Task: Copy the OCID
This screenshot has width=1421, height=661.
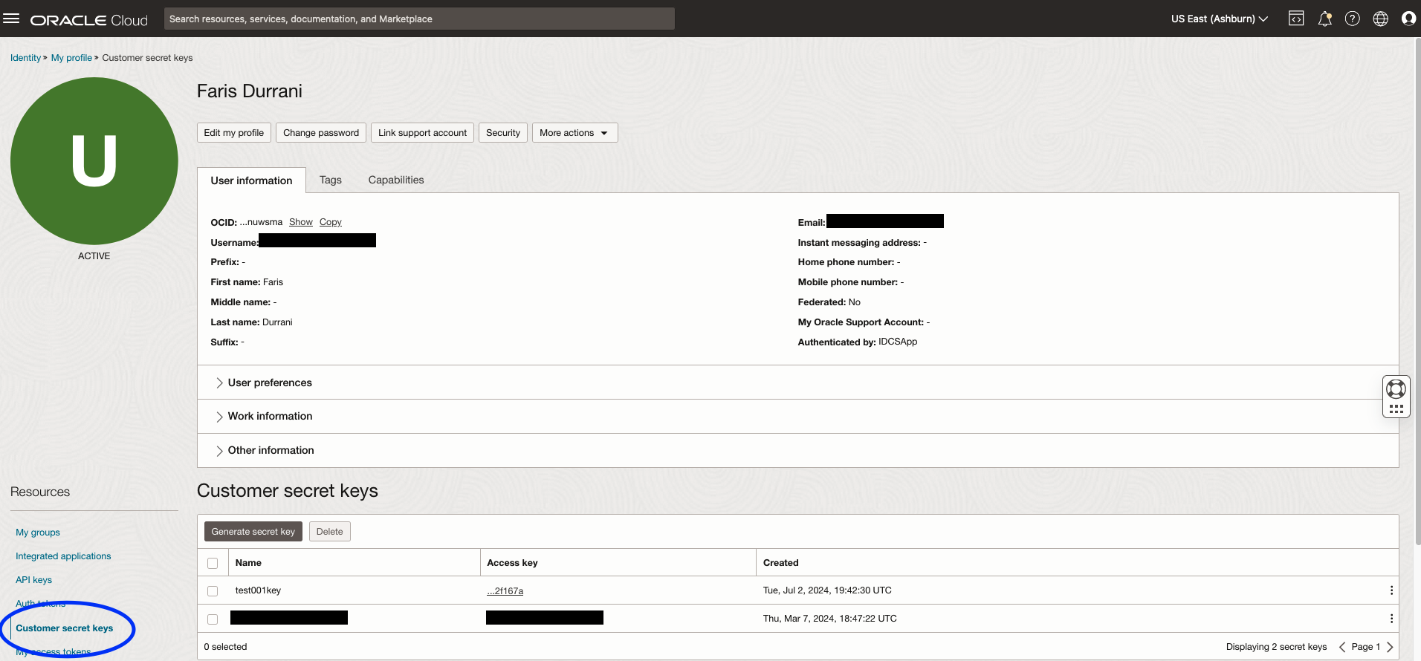Action: 331,222
